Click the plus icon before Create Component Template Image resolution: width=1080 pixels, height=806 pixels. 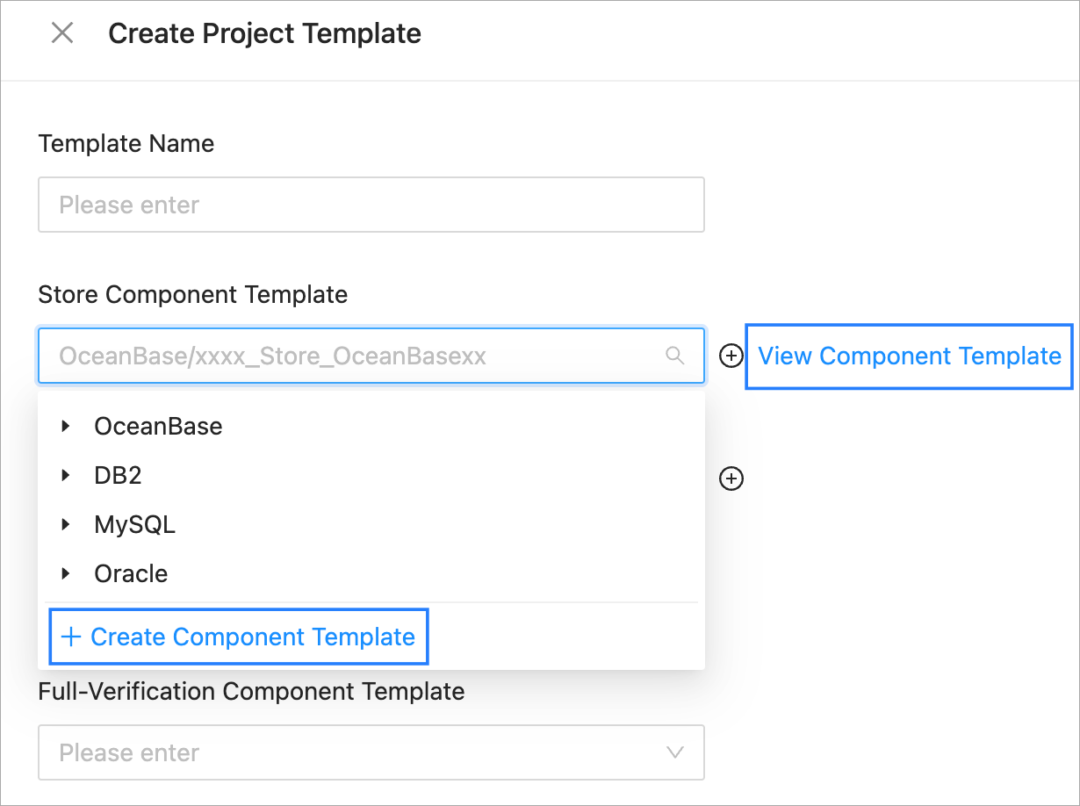71,637
